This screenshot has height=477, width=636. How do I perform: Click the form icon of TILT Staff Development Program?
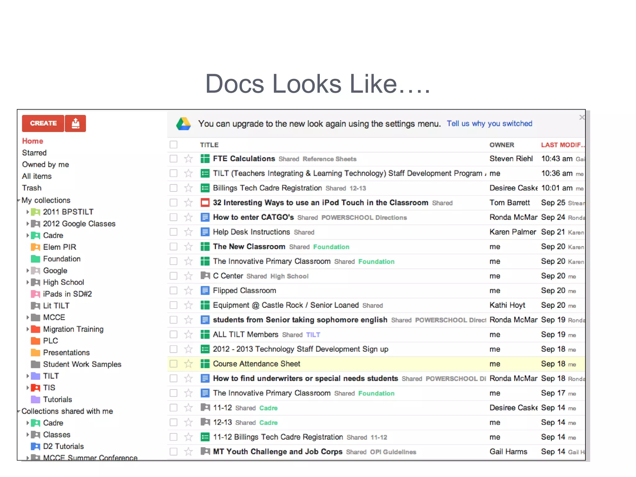tap(205, 173)
